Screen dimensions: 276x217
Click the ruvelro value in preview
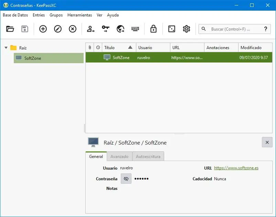tap(126, 168)
